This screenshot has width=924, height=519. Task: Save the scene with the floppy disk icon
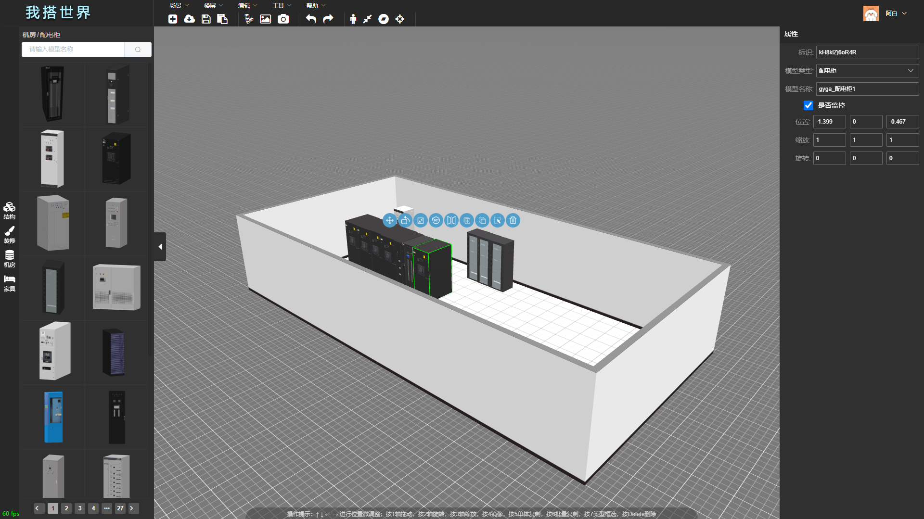point(206,19)
